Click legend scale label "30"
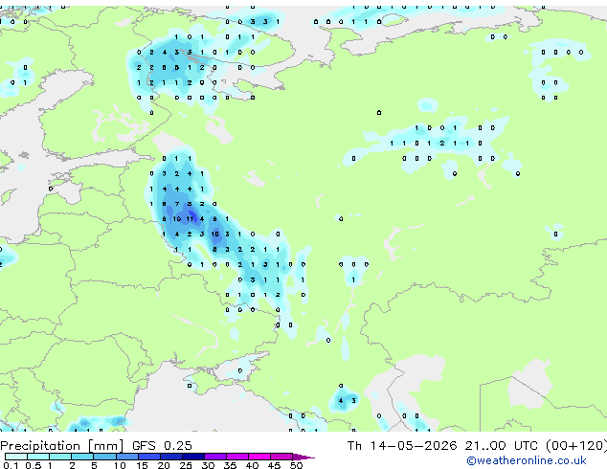The width and height of the screenshot is (607, 469). point(208,465)
